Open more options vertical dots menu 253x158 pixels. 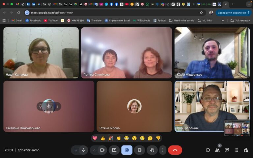(x=162, y=150)
